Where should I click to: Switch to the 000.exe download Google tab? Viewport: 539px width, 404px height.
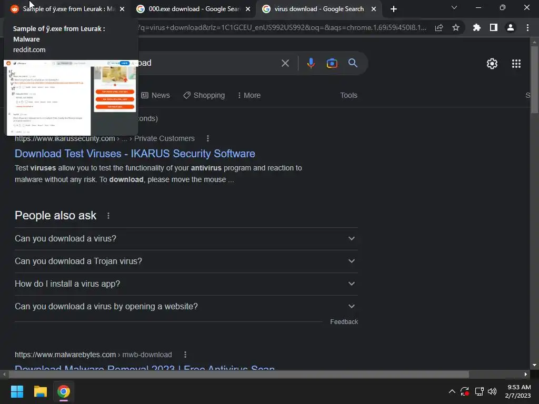[x=193, y=9]
